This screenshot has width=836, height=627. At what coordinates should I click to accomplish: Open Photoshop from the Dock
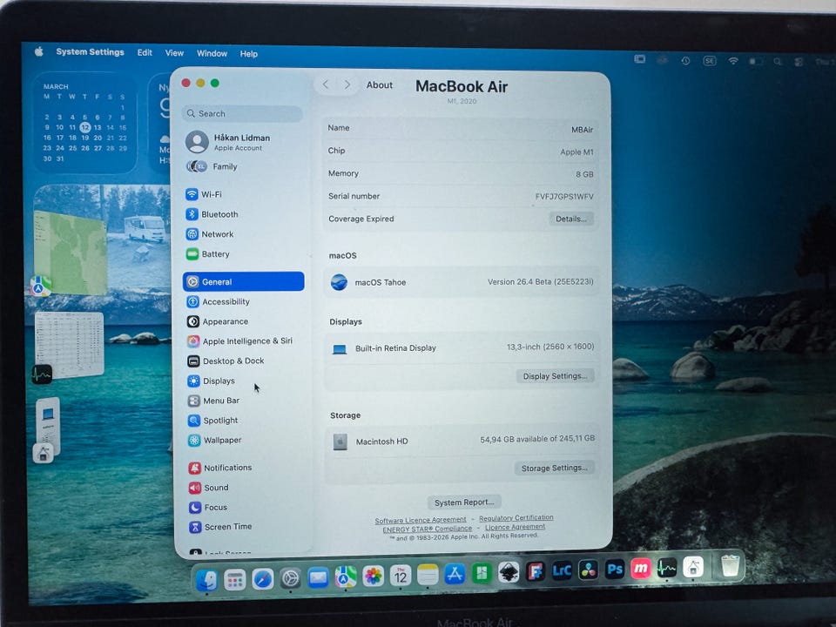pos(615,570)
